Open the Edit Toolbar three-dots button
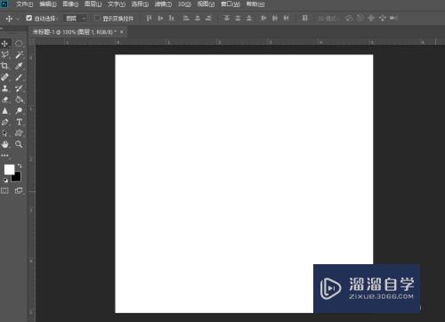The image size is (445, 322). pyautogui.click(x=4, y=156)
